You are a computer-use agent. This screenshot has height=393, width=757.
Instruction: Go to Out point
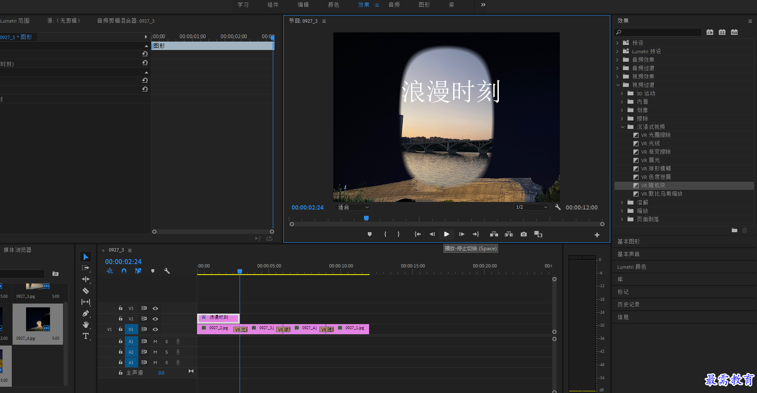click(476, 234)
